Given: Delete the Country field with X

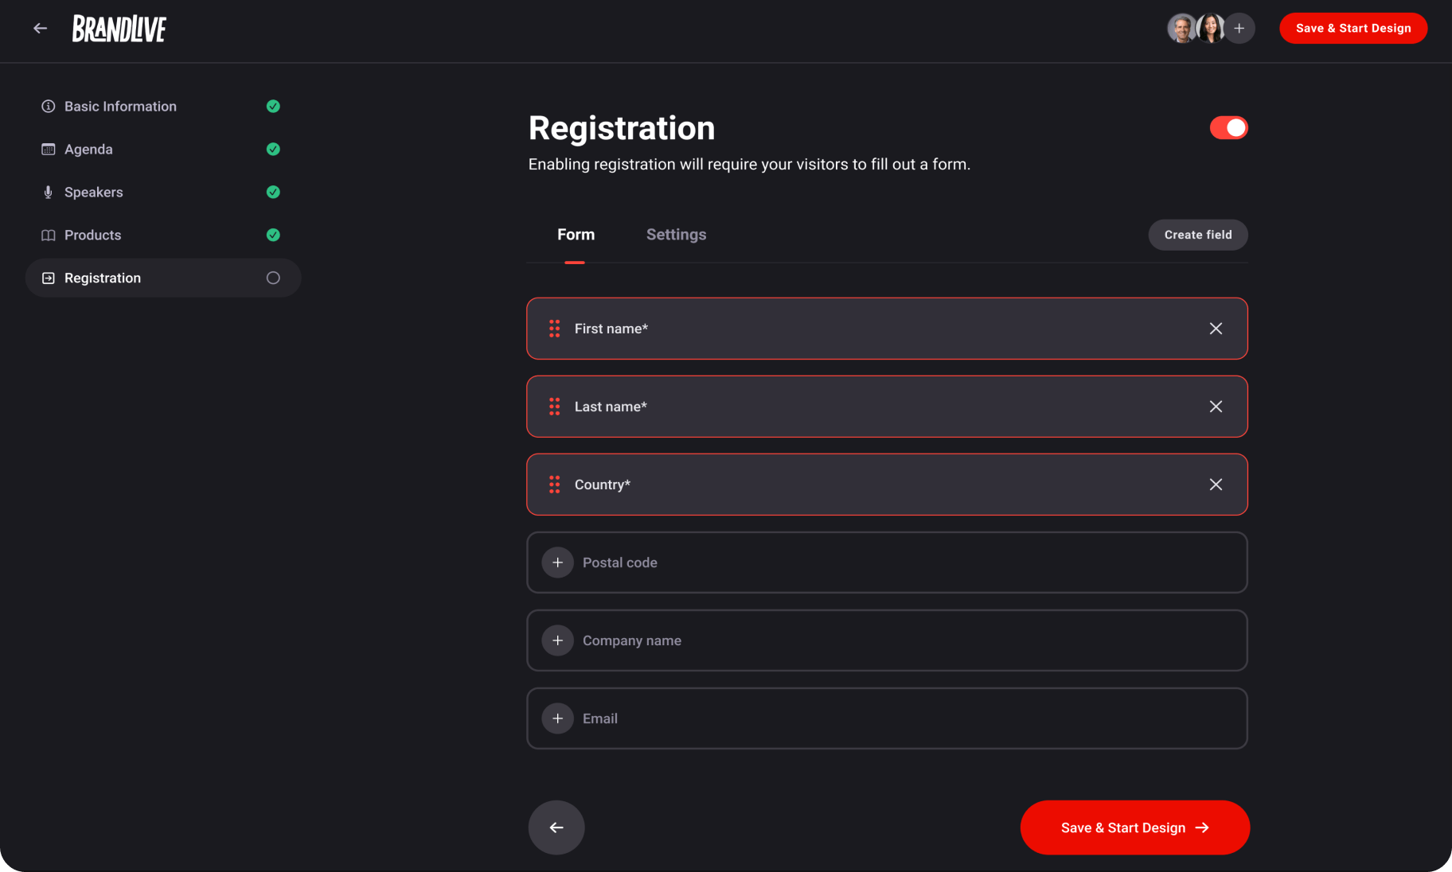Looking at the screenshot, I should coord(1216,485).
